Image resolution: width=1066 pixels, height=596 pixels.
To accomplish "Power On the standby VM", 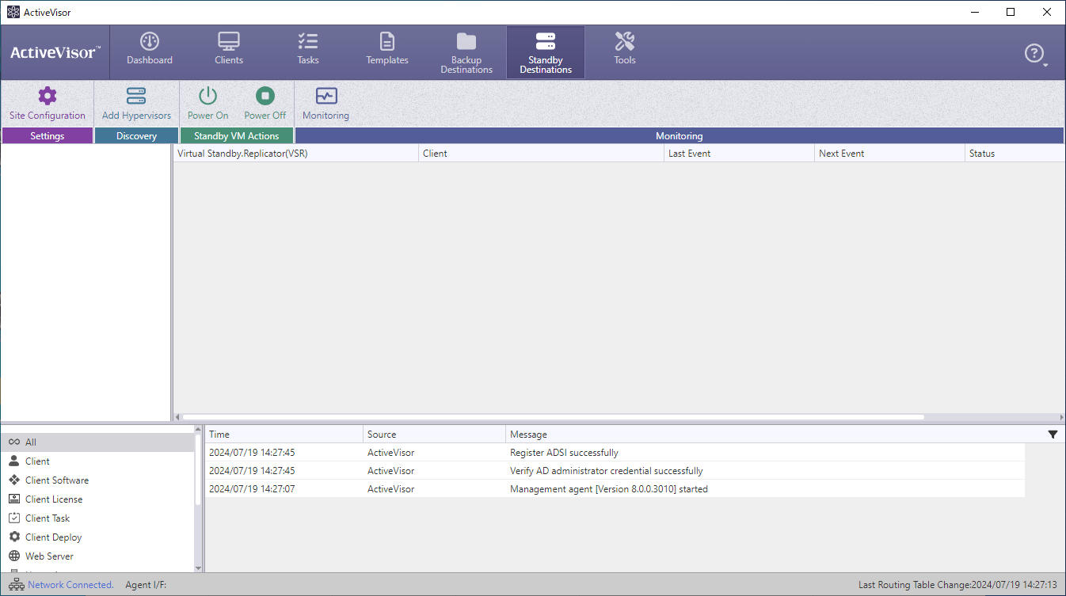I will pyautogui.click(x=208, y=104).
